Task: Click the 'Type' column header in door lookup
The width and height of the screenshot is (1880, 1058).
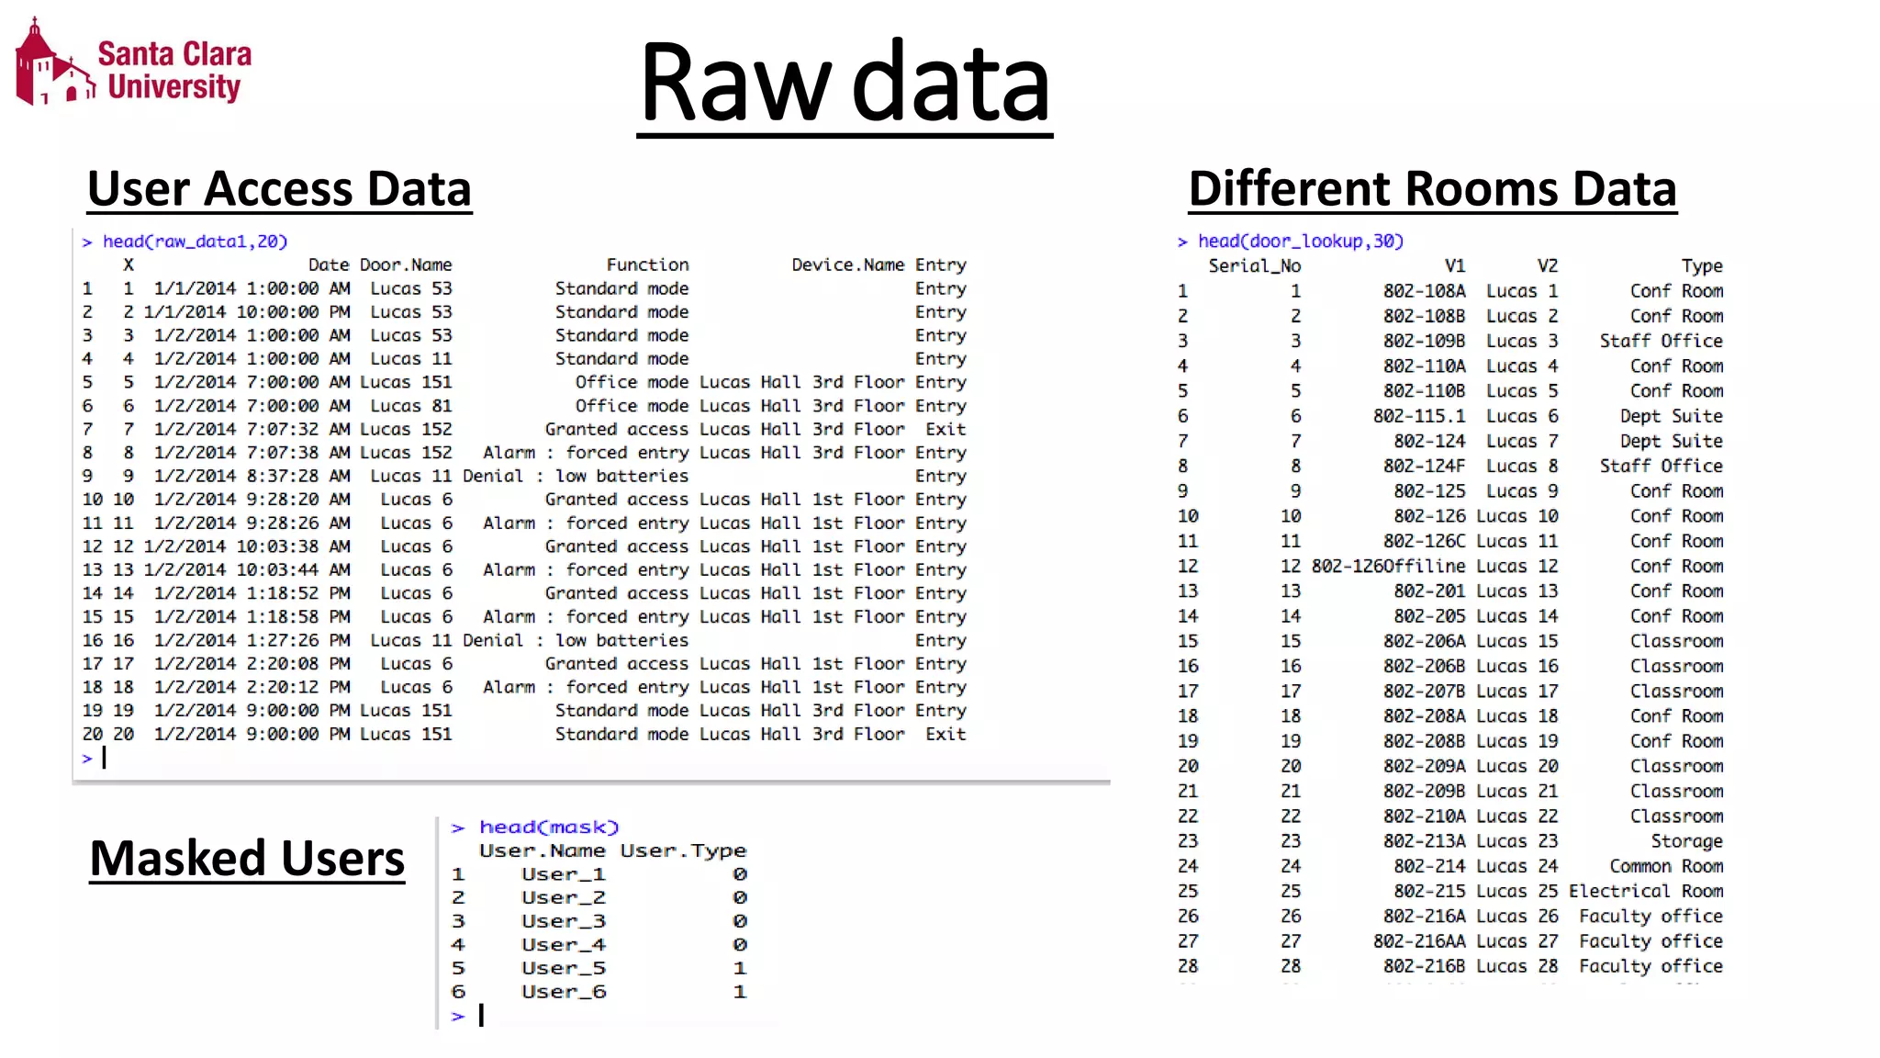Action: click(x=1703, y=266)
